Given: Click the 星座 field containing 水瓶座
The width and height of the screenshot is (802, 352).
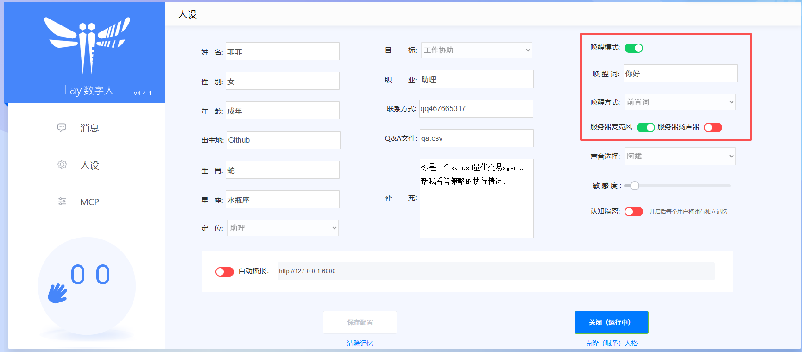Looking at the screenshot, I should pyautogui.click(x=283, y=200).
